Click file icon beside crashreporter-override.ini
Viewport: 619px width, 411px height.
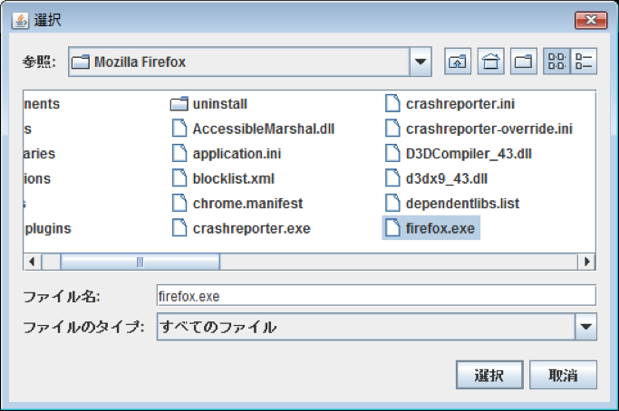(392, 129)
